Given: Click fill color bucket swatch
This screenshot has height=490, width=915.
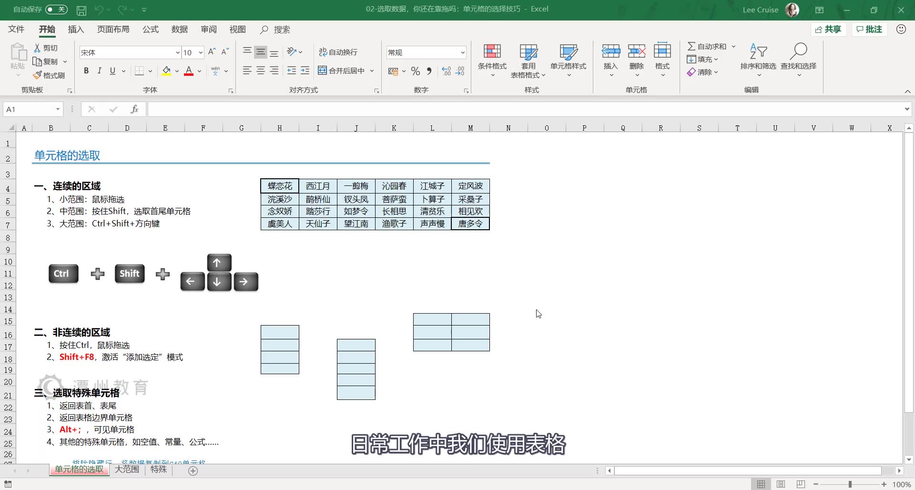Looking at the screenshot, I should click(166, 71).
